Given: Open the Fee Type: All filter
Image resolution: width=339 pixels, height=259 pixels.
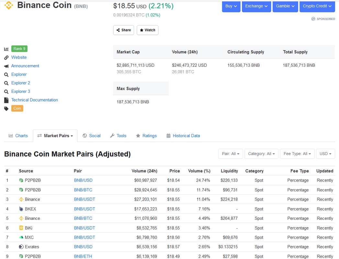Looking at the screenshot, I should coord(297,154).
